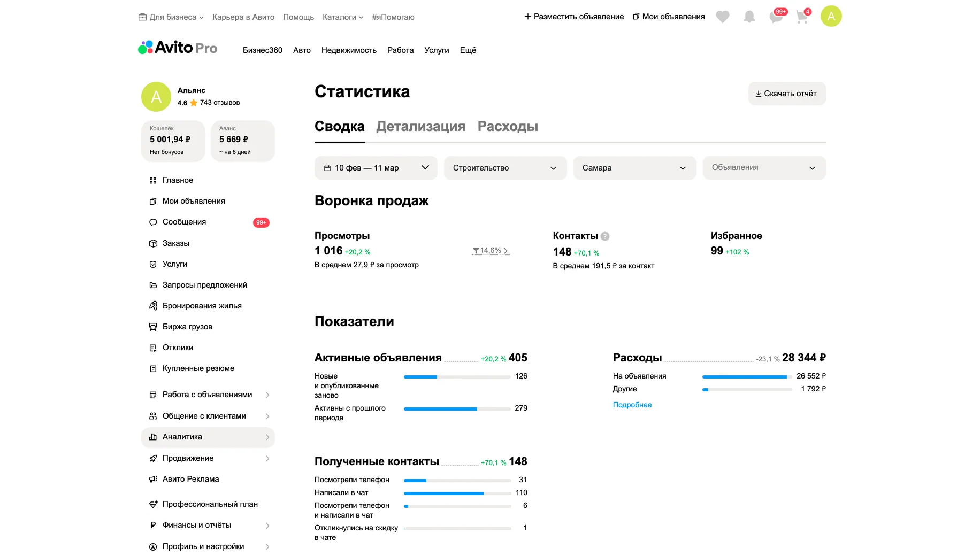The height and width of the screenshot is (556, 980).
Task: Click Подробнее link under Расходы
Action: pos(632,405)
